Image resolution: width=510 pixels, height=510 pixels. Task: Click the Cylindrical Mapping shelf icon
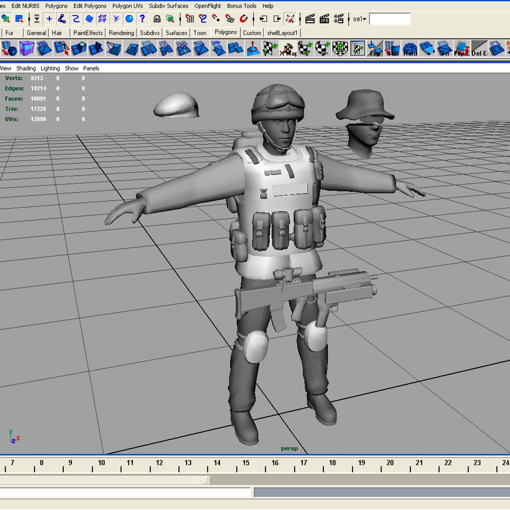click(305, 49)
